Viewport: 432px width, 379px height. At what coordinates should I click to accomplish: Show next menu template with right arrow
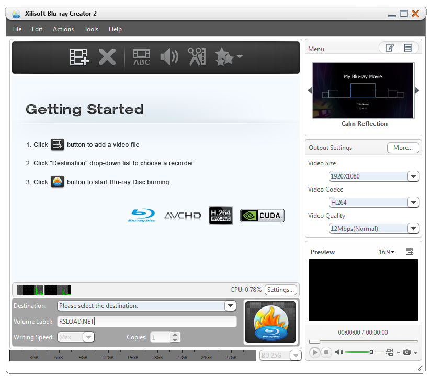417,90
